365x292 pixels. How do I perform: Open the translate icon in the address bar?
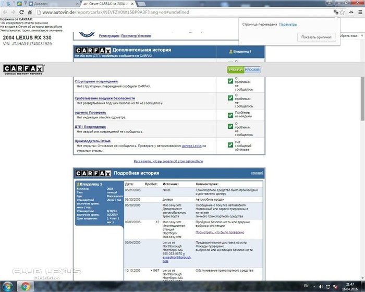point(336,12)
